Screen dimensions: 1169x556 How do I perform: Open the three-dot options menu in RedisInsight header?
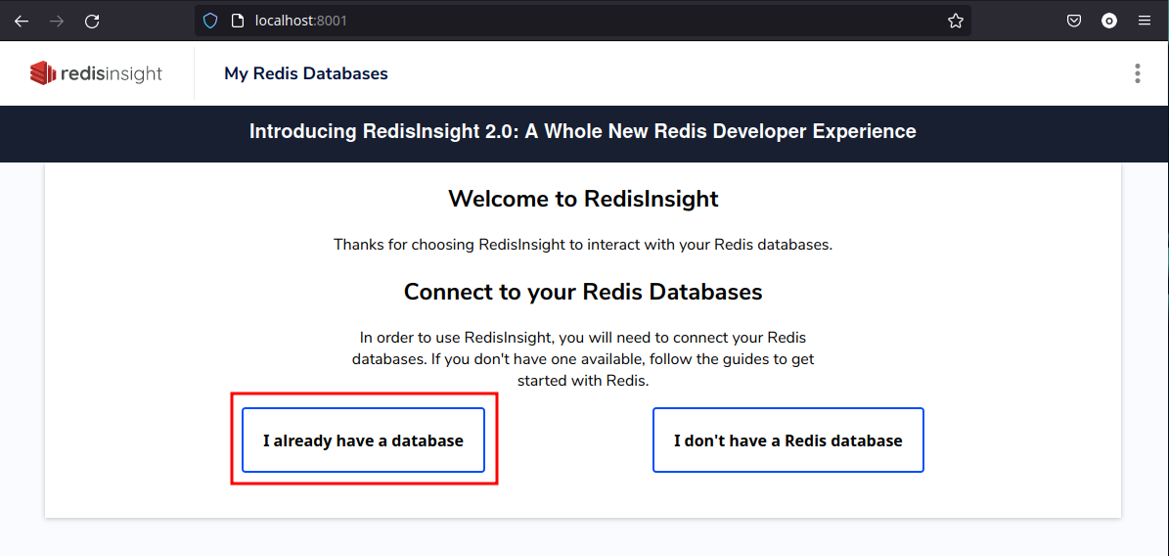(1137, 73)
